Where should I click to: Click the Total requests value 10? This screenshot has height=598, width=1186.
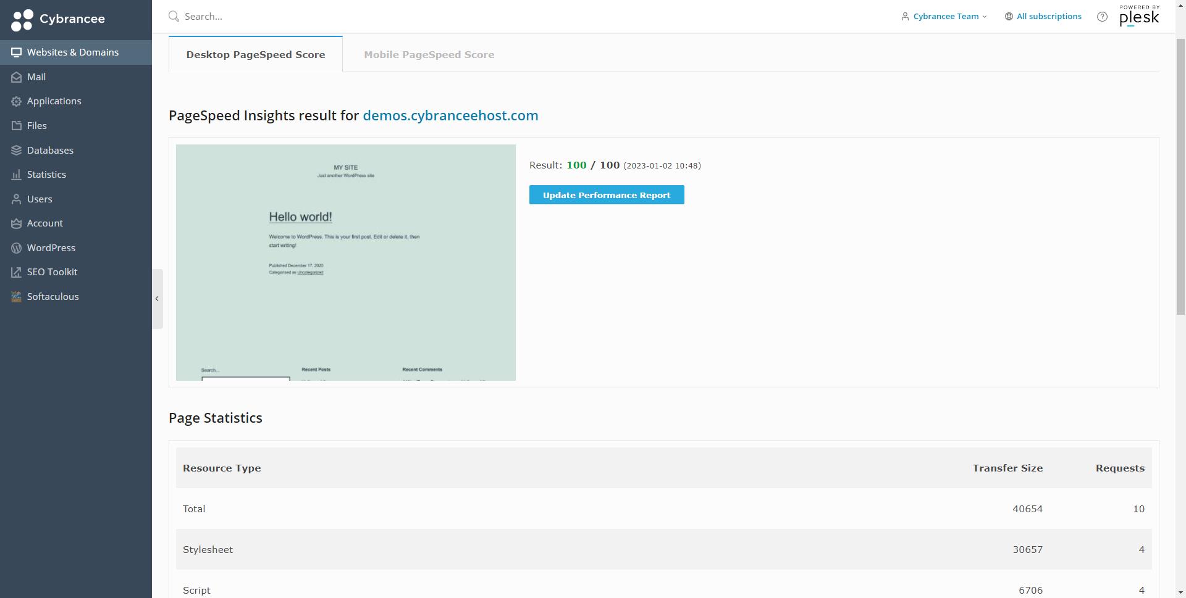coord(1138,509)
